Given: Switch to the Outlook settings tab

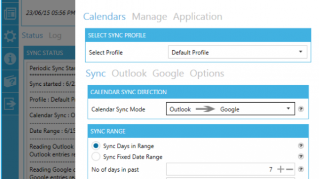Looking at the screenshot, I should click(x=129, y=73).
